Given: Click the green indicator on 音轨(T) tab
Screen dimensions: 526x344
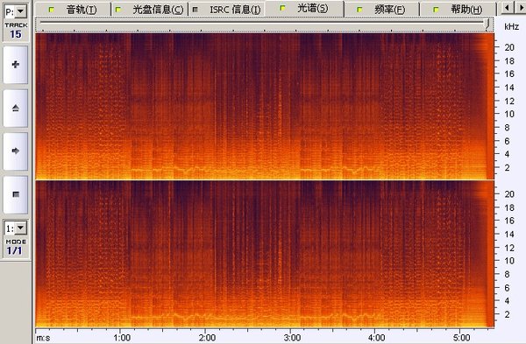Looking at the screenshot, I should (51, 10).
